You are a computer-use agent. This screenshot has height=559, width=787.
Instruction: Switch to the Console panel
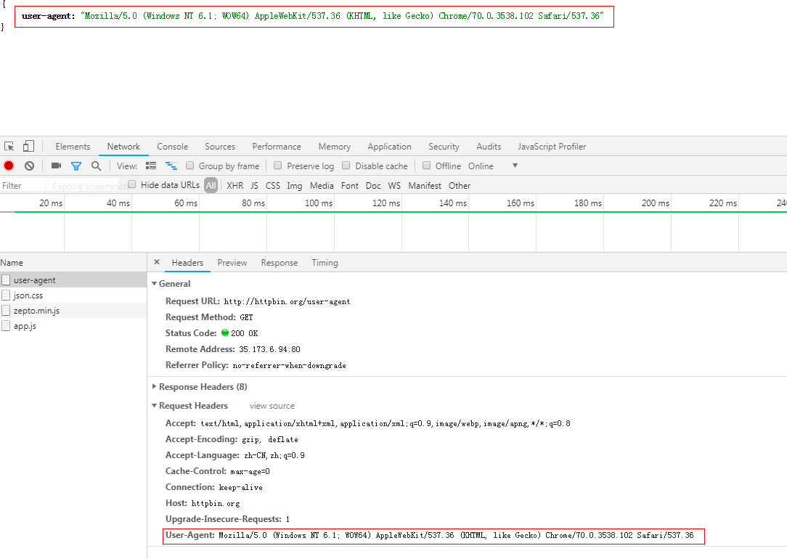point(172,146)
